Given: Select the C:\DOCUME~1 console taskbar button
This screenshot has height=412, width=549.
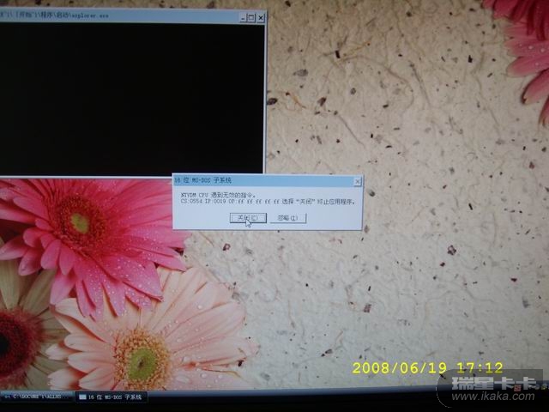Looking at the screenshot, I should (37, 397).
